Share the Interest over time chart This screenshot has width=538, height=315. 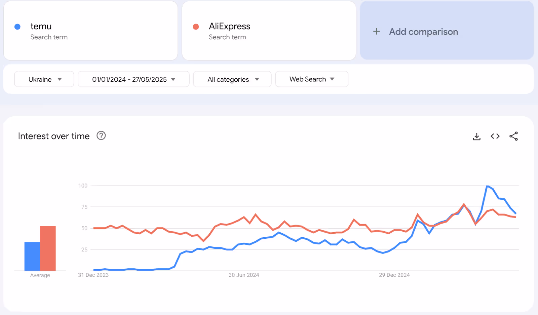tap(513, 136)
